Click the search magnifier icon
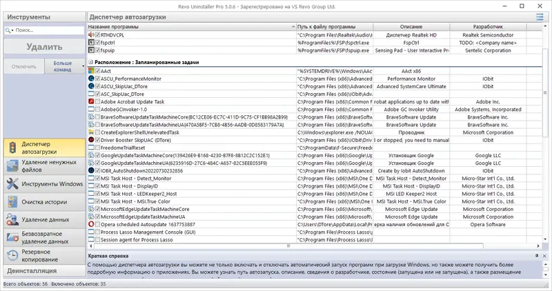Viewport: 552px width, 291px height. coord(8,30)
